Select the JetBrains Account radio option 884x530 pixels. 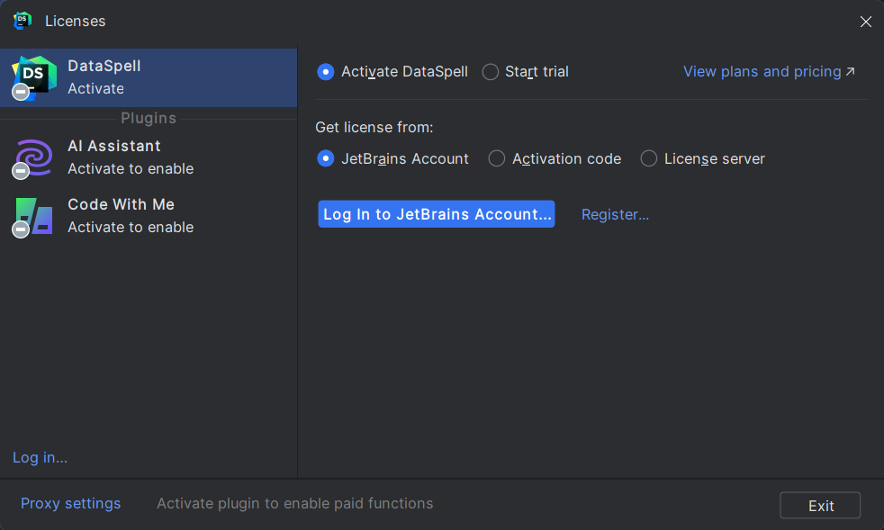(x=325, y=158)
